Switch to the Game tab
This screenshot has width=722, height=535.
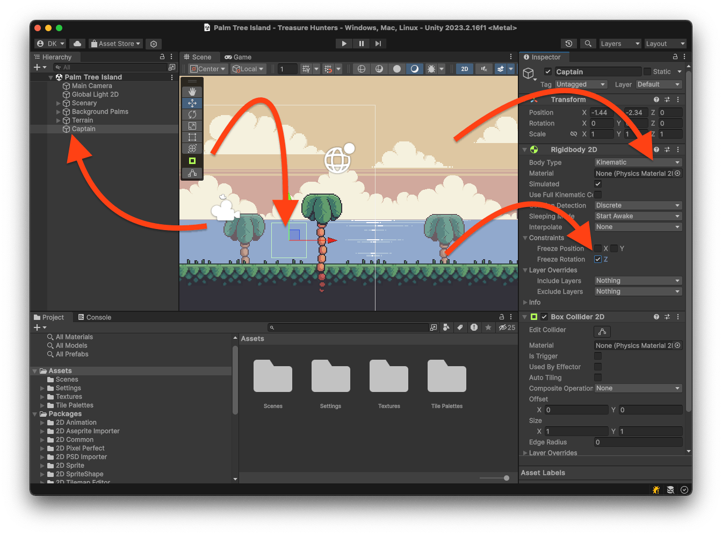coord(238,56)
